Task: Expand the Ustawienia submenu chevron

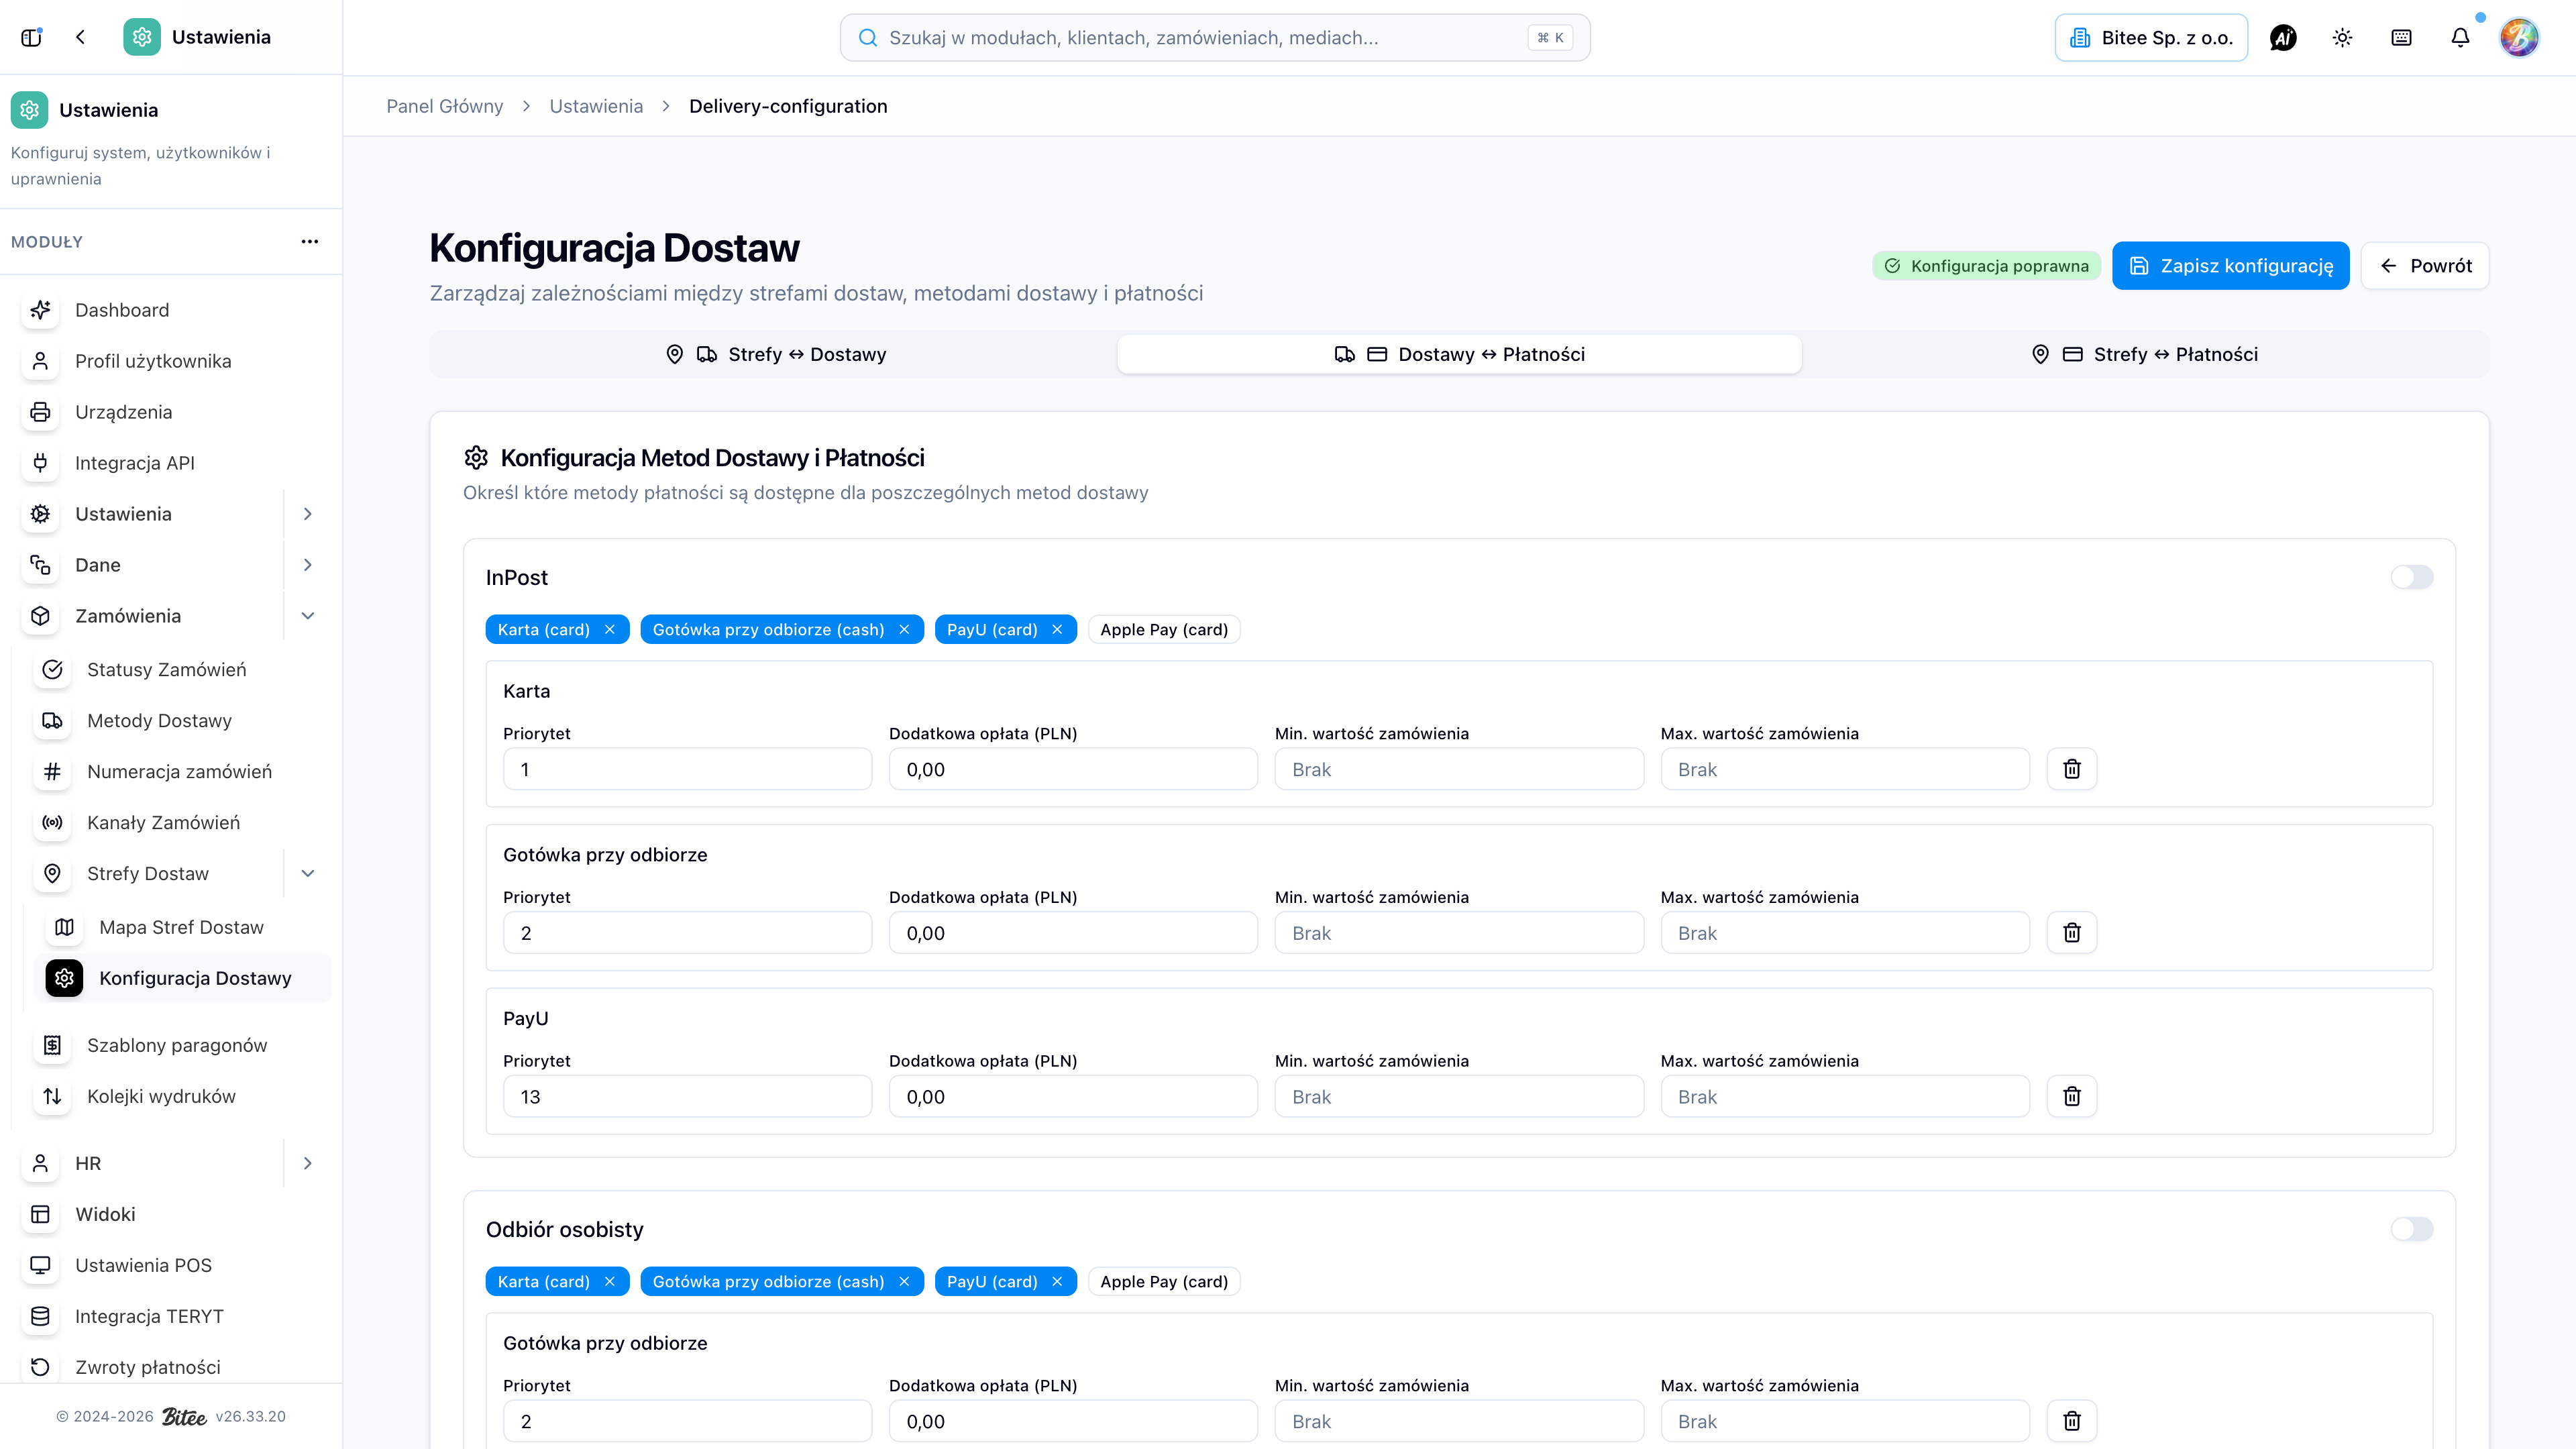Action: (x=308, y=514)
